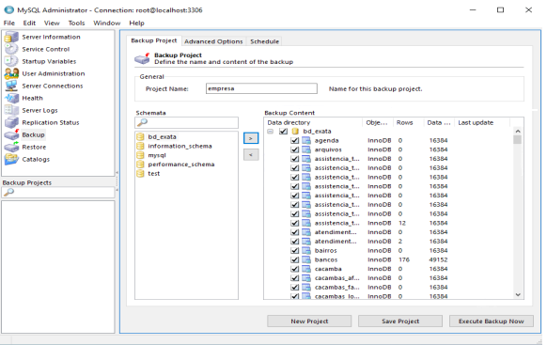The width and height of the screenshot is (547, 345).
Task: Click the Server Connections icon
Action: click(11, 86)
